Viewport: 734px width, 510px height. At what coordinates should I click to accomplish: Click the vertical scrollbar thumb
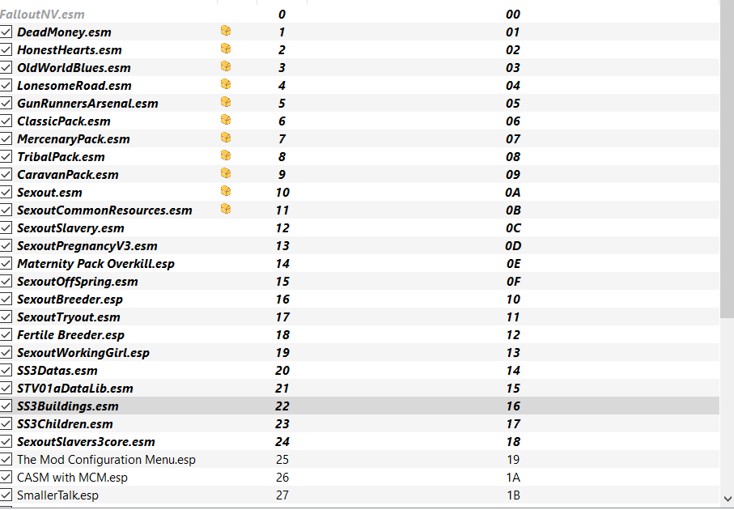click(727, 159)
